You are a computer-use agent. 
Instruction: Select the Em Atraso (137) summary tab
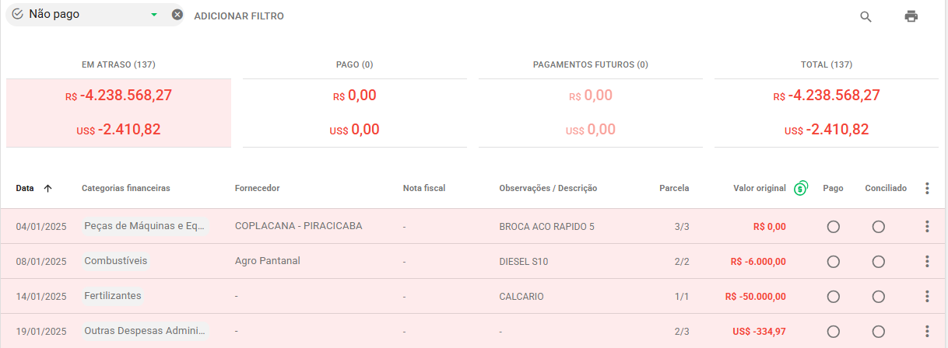point(118,64)
